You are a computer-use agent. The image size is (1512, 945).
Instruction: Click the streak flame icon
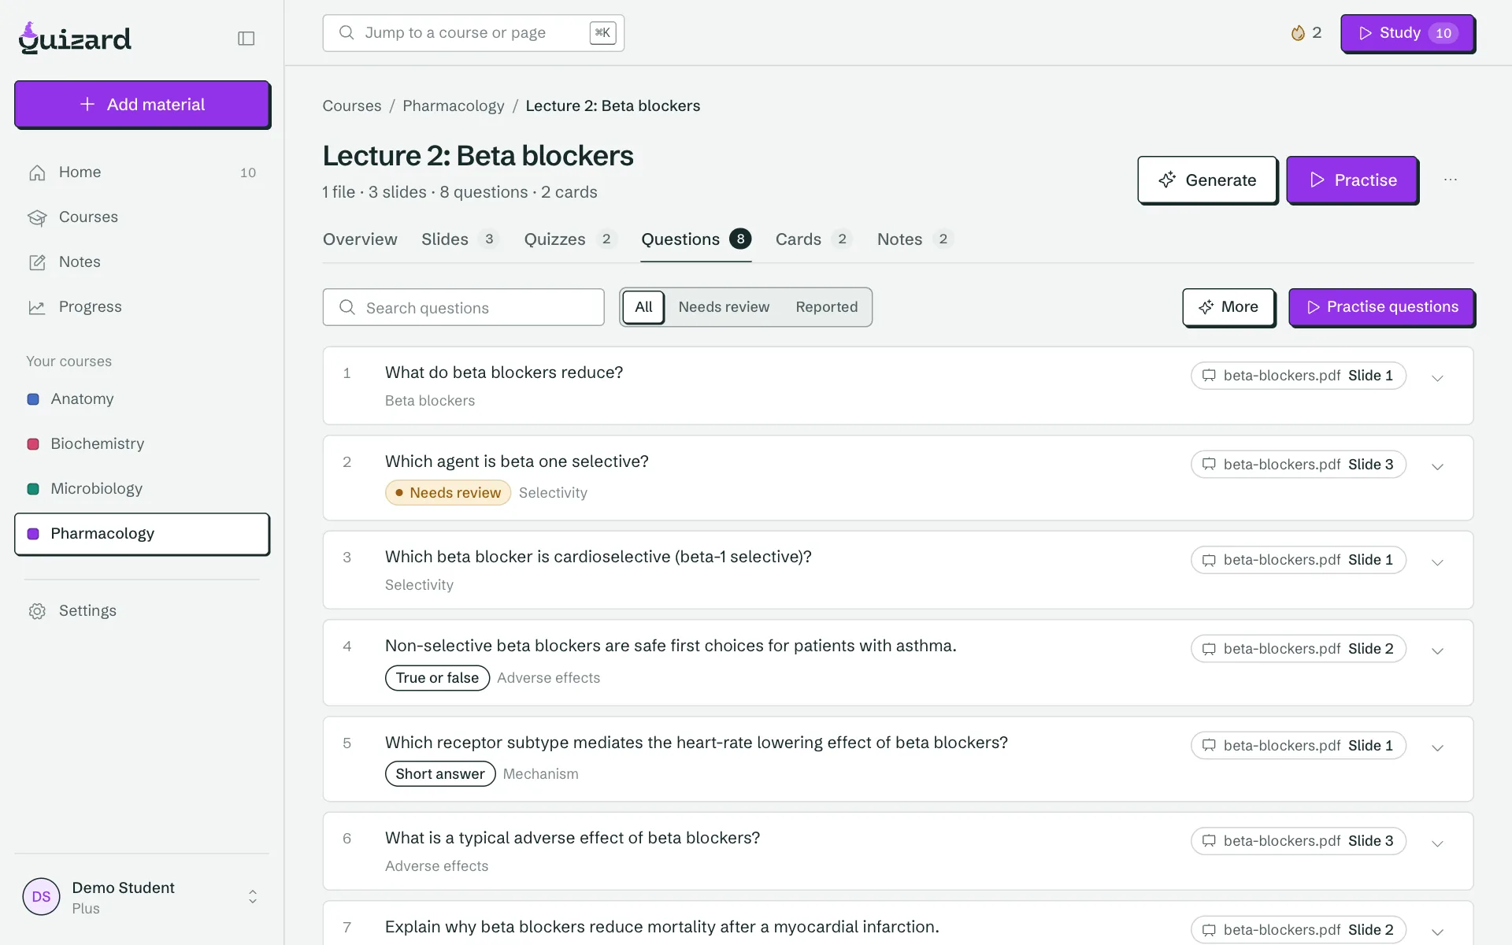1298,33
